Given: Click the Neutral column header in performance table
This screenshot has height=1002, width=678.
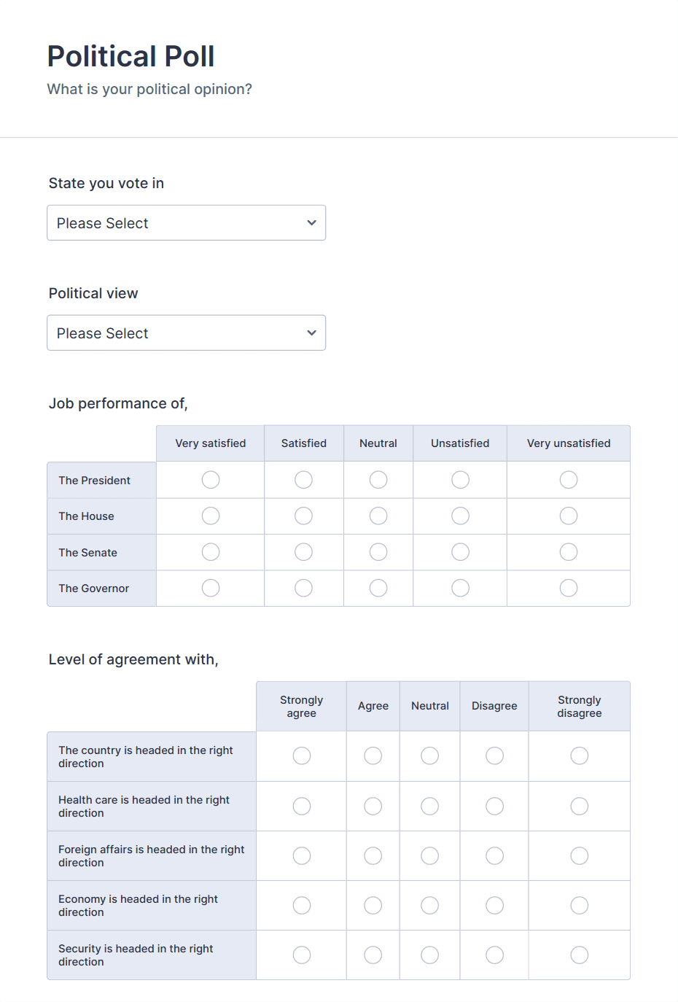Looking at the screenshot, I should point(378,443).
